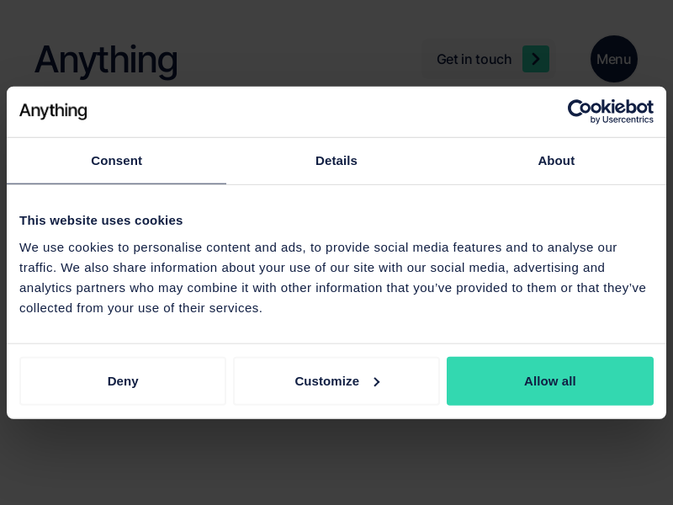Image resolution: width=673 pixels, height=505 pixels.
Task: Click the Menu label text in the header
Action: pyautogui.click(x=614, y=59)
